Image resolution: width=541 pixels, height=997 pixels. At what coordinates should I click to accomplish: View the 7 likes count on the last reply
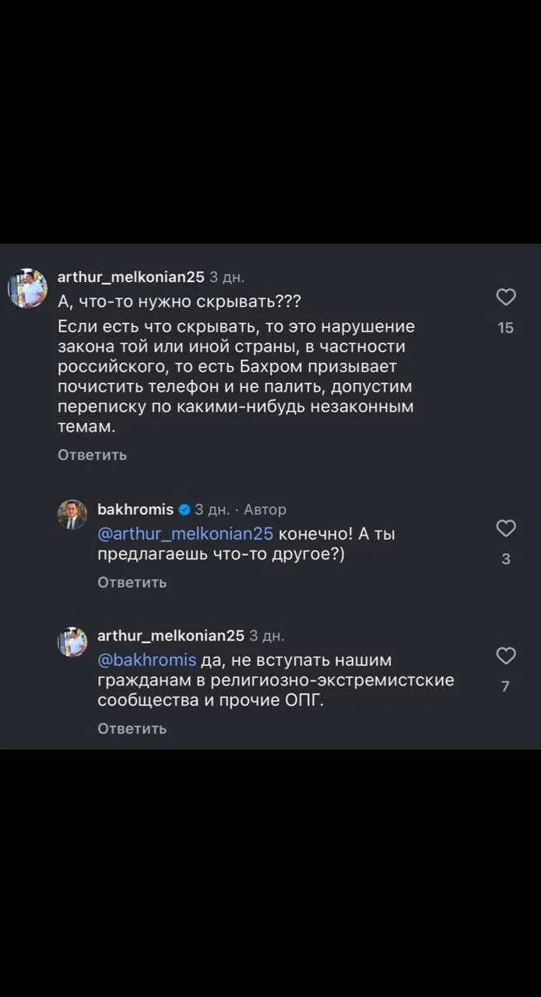tap(506, 686)
